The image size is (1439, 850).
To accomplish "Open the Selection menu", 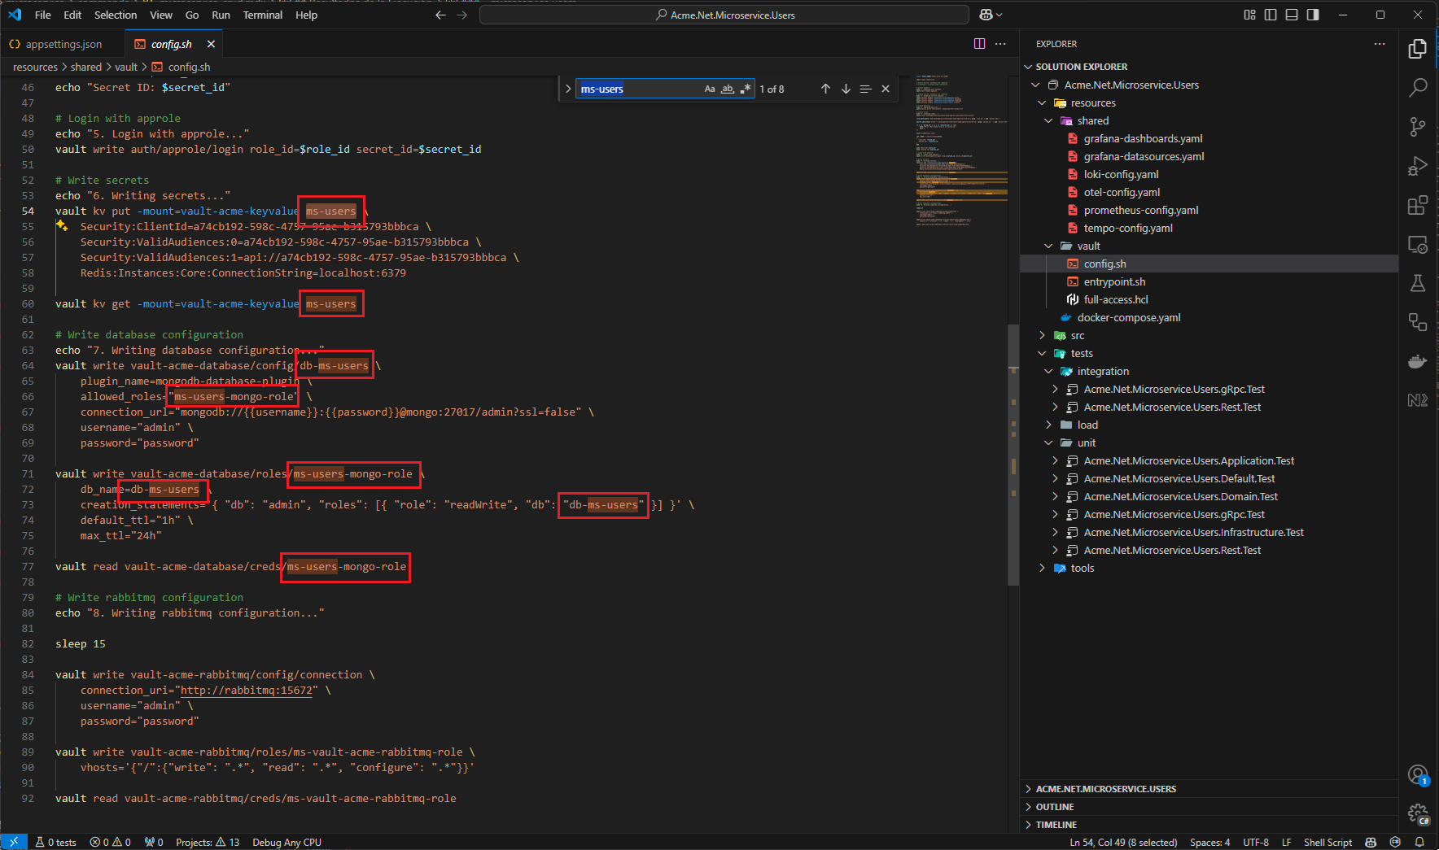I will pyautogui.click(x=116, y=15).
